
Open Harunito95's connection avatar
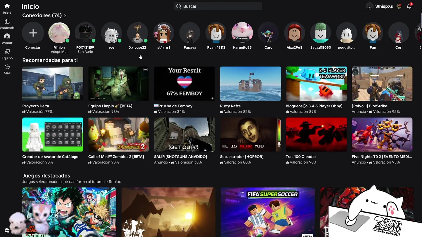click(242, 33)
